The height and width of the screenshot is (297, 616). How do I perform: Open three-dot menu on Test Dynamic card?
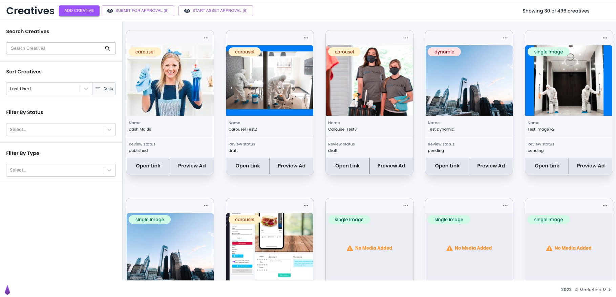(505, 38)
